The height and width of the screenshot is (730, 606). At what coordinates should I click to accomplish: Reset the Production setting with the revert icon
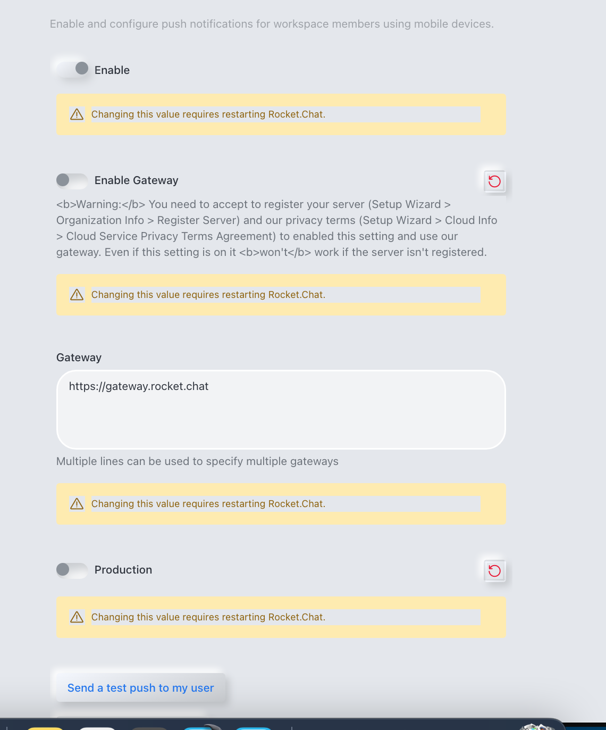click(x=494, y=570)
